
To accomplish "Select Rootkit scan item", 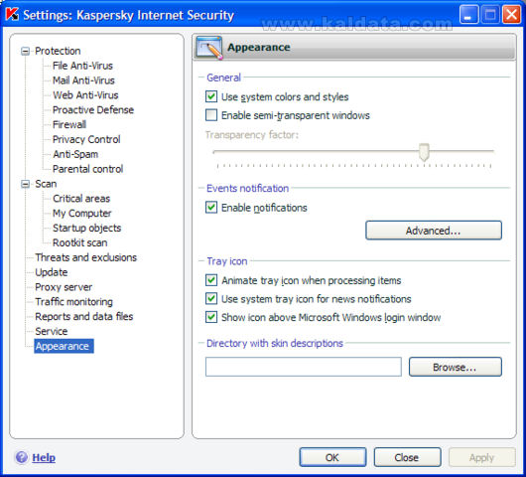I will click(80, 242).
